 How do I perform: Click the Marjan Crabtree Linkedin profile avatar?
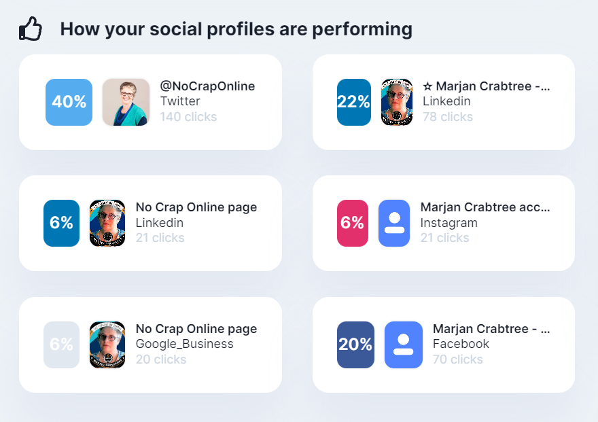[x=397, y=102]
